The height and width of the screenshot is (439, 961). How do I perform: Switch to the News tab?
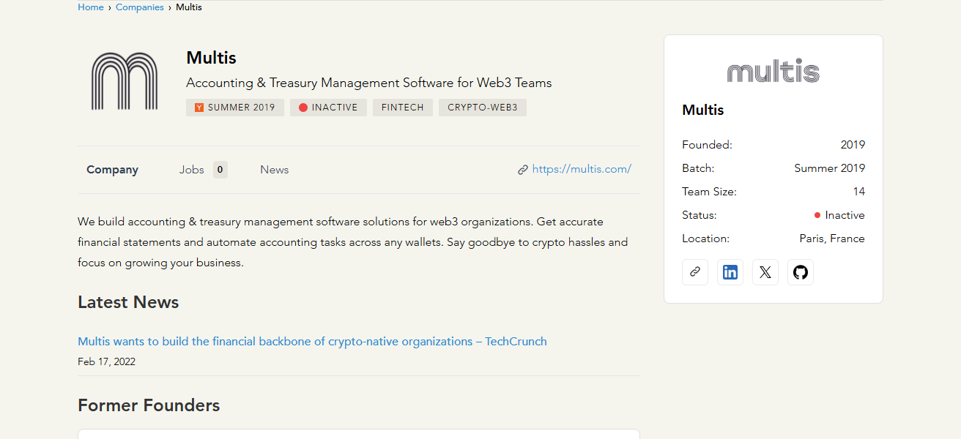point(275,170)
